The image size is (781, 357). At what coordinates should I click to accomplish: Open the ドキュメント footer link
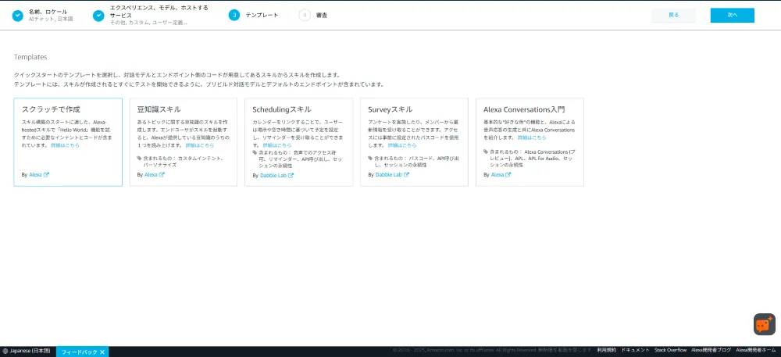(x=634, y=351)
